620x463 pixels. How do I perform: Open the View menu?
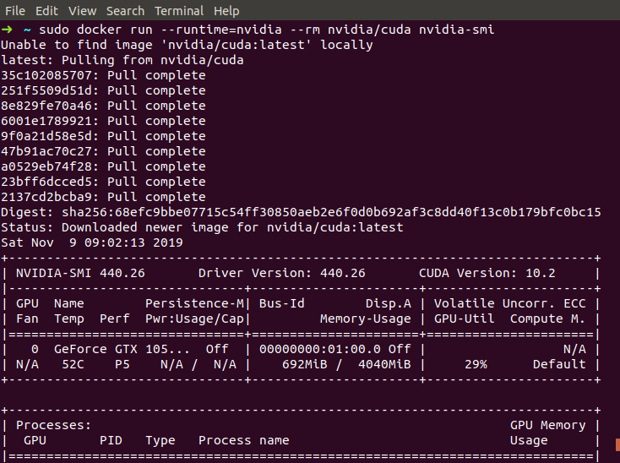pyautogui.click(x=82, y=11)
